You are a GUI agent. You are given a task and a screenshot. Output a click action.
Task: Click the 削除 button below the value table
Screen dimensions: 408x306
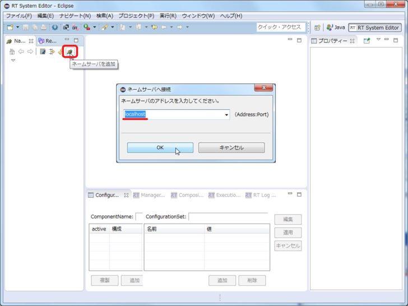coord(252,280)
